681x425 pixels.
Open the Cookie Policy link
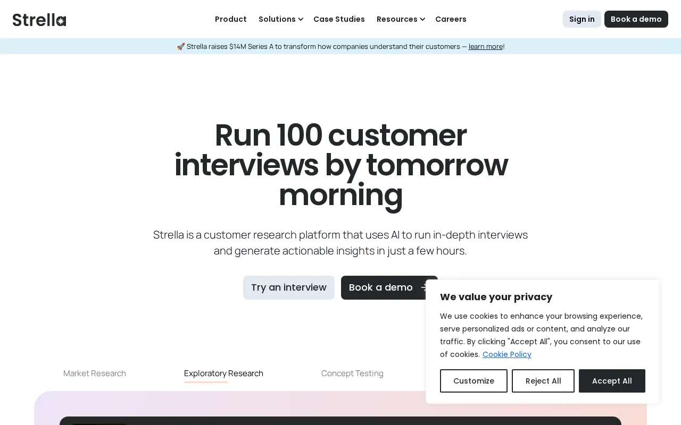pyautogui.click(x=507, y=354)
